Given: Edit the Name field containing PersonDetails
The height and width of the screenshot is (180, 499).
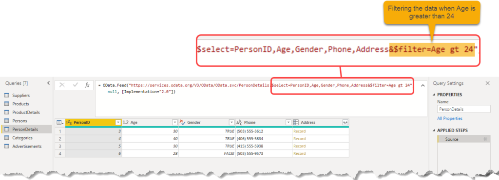Looking at the screenshot, I should [464, 109].
